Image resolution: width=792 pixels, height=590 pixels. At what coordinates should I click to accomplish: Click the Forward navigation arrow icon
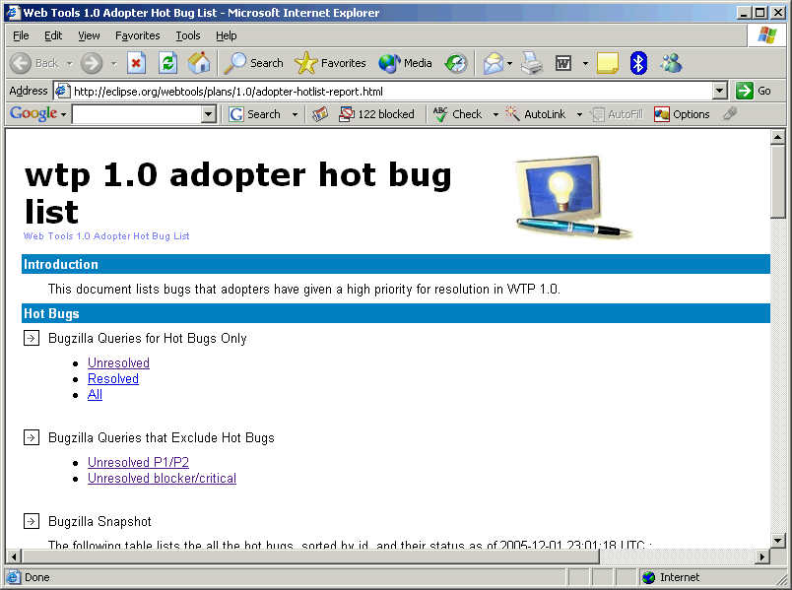pos(92,63)
